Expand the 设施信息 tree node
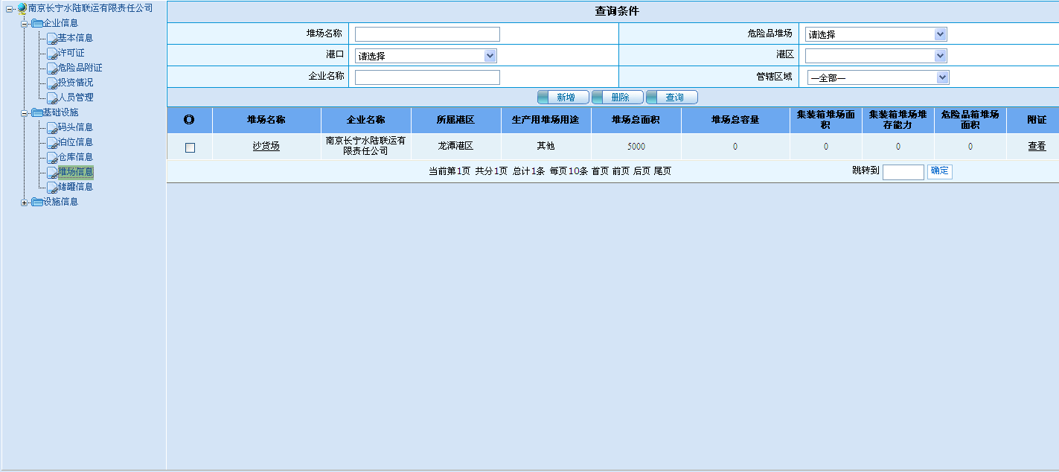This screenshot has width=1059, height=472. pyautogui.click(x=25, y=202)
